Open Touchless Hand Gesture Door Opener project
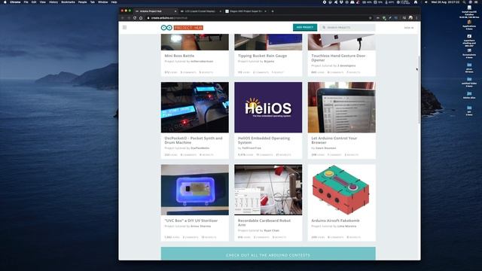 tap(338, 58)
